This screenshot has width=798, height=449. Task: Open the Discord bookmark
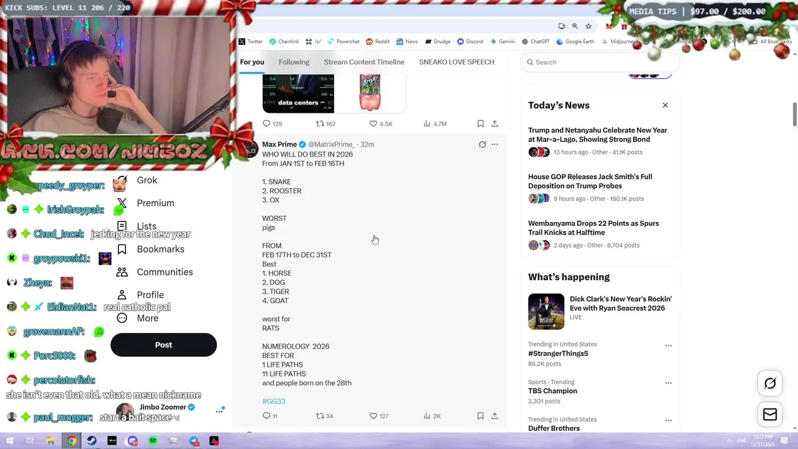tap(470, 42)
